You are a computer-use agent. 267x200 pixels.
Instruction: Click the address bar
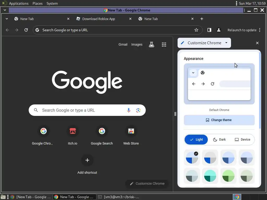118,30
